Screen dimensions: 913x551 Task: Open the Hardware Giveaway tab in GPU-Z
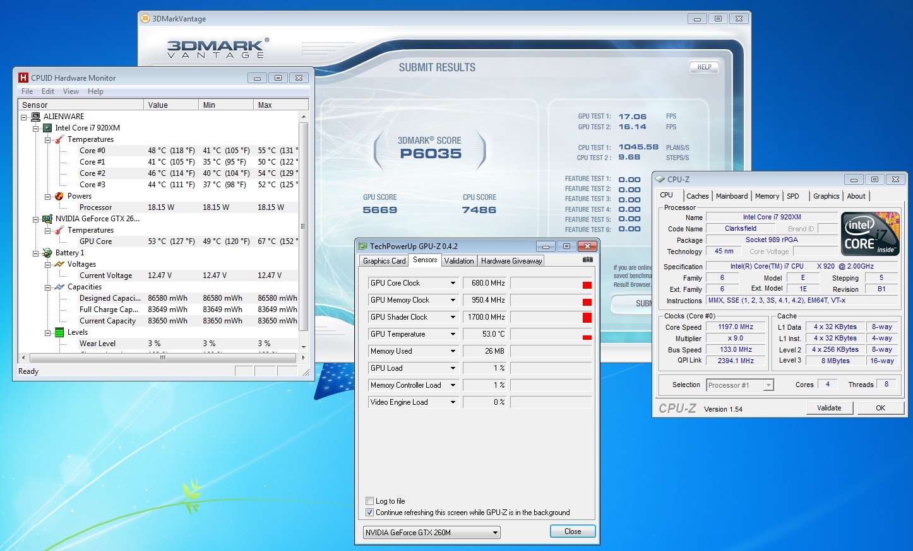(511, 261)
